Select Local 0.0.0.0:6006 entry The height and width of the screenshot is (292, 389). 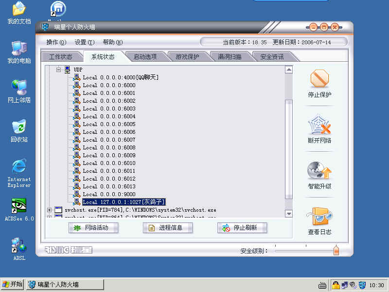coord(109,132)
